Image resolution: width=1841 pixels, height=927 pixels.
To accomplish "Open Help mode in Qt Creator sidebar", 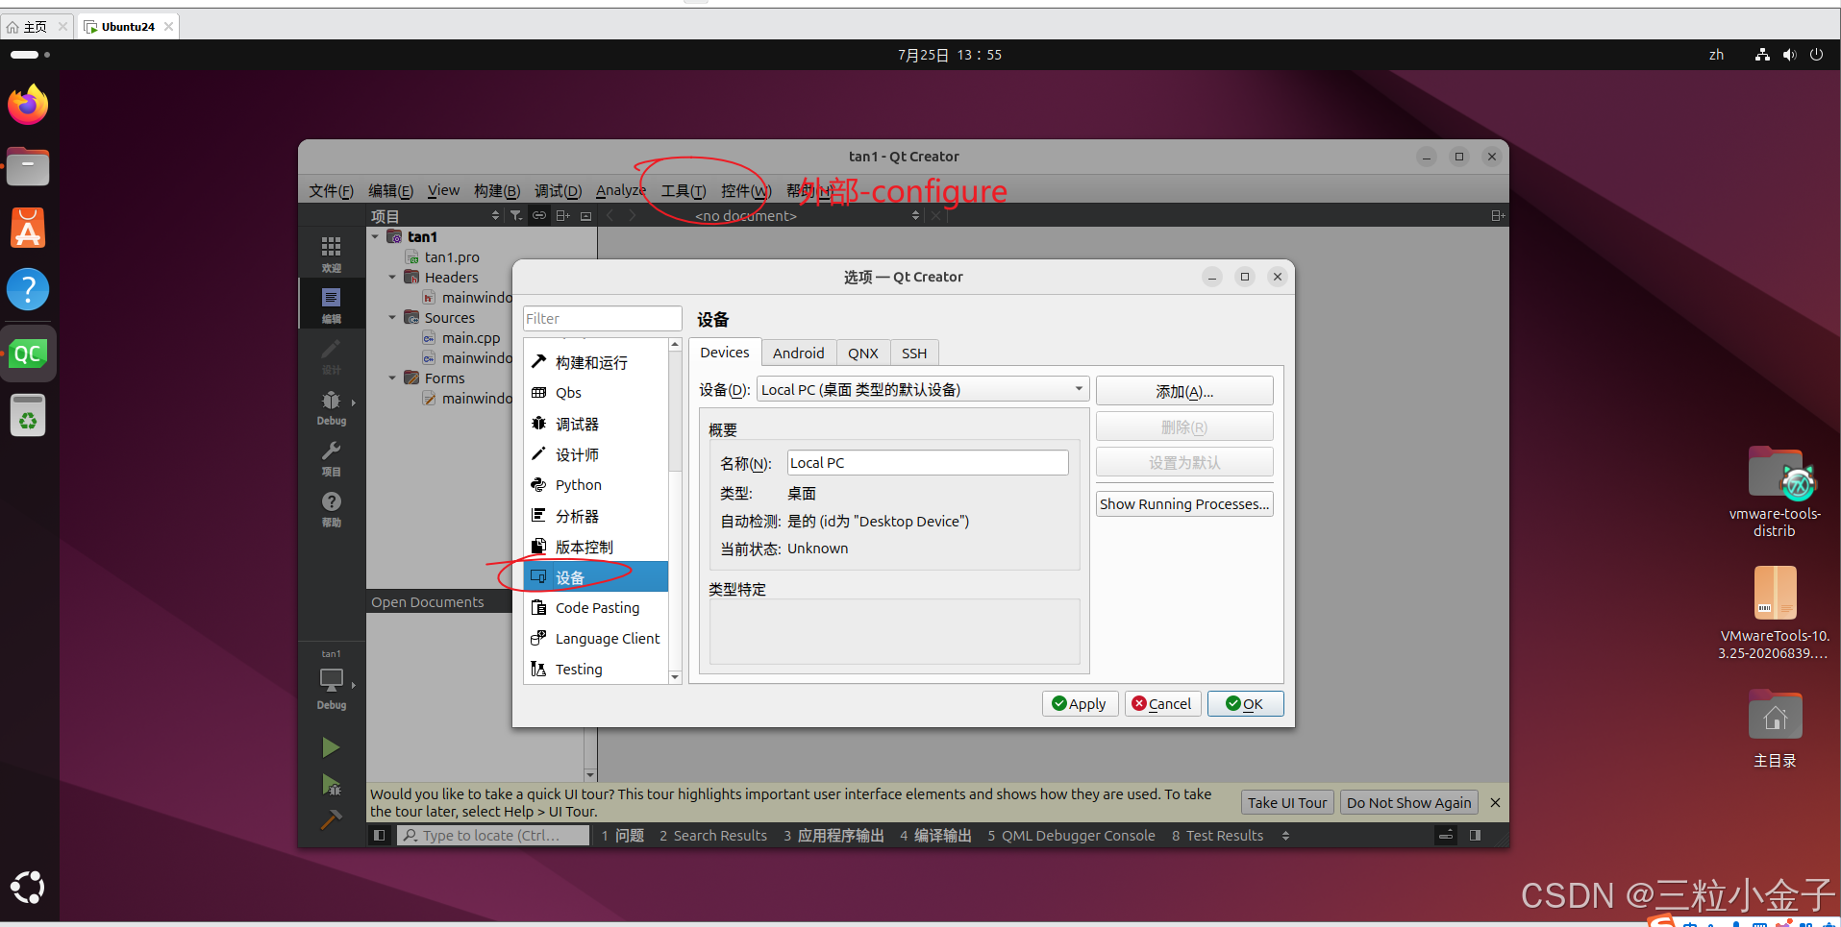I will [331, 508].
